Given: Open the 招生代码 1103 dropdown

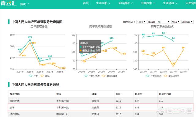Looking at the screenshot, I should tap(141, 22).
